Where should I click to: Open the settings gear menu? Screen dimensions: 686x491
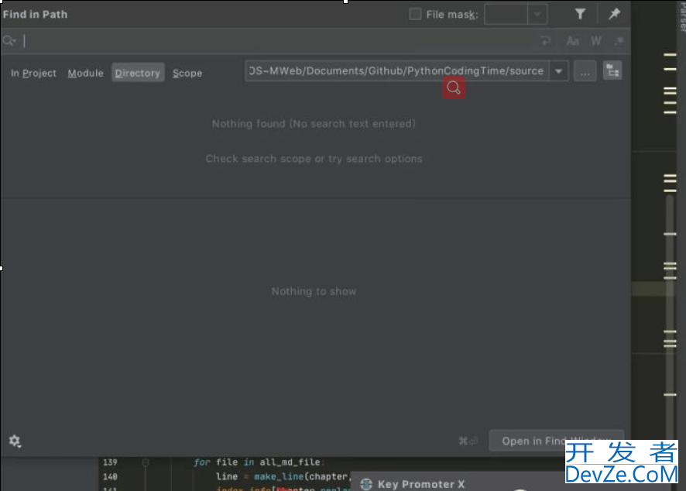point(15,441)
